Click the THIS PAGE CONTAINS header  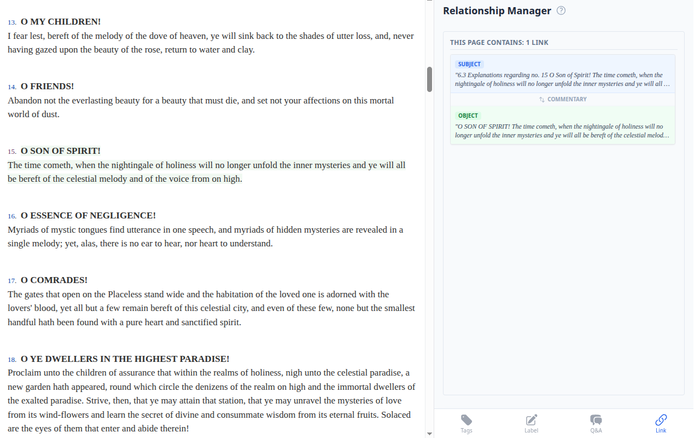pos(499,42)
